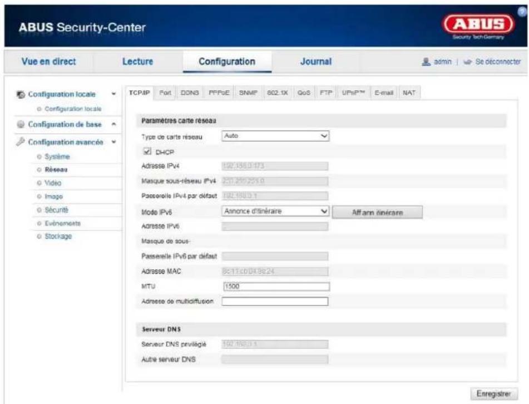This screenshot has height=404, width=529.
Task: Click the Aff ann itinéraire button
Action: (x=377, y=212)
